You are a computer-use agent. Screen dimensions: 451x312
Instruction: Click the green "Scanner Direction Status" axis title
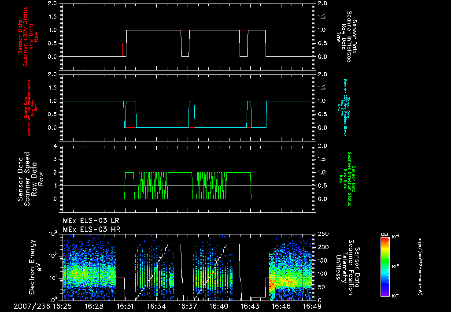(347, 179)
